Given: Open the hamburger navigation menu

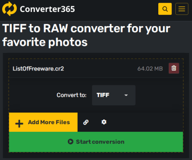Looking at the screenshot, I should point(182,9).
